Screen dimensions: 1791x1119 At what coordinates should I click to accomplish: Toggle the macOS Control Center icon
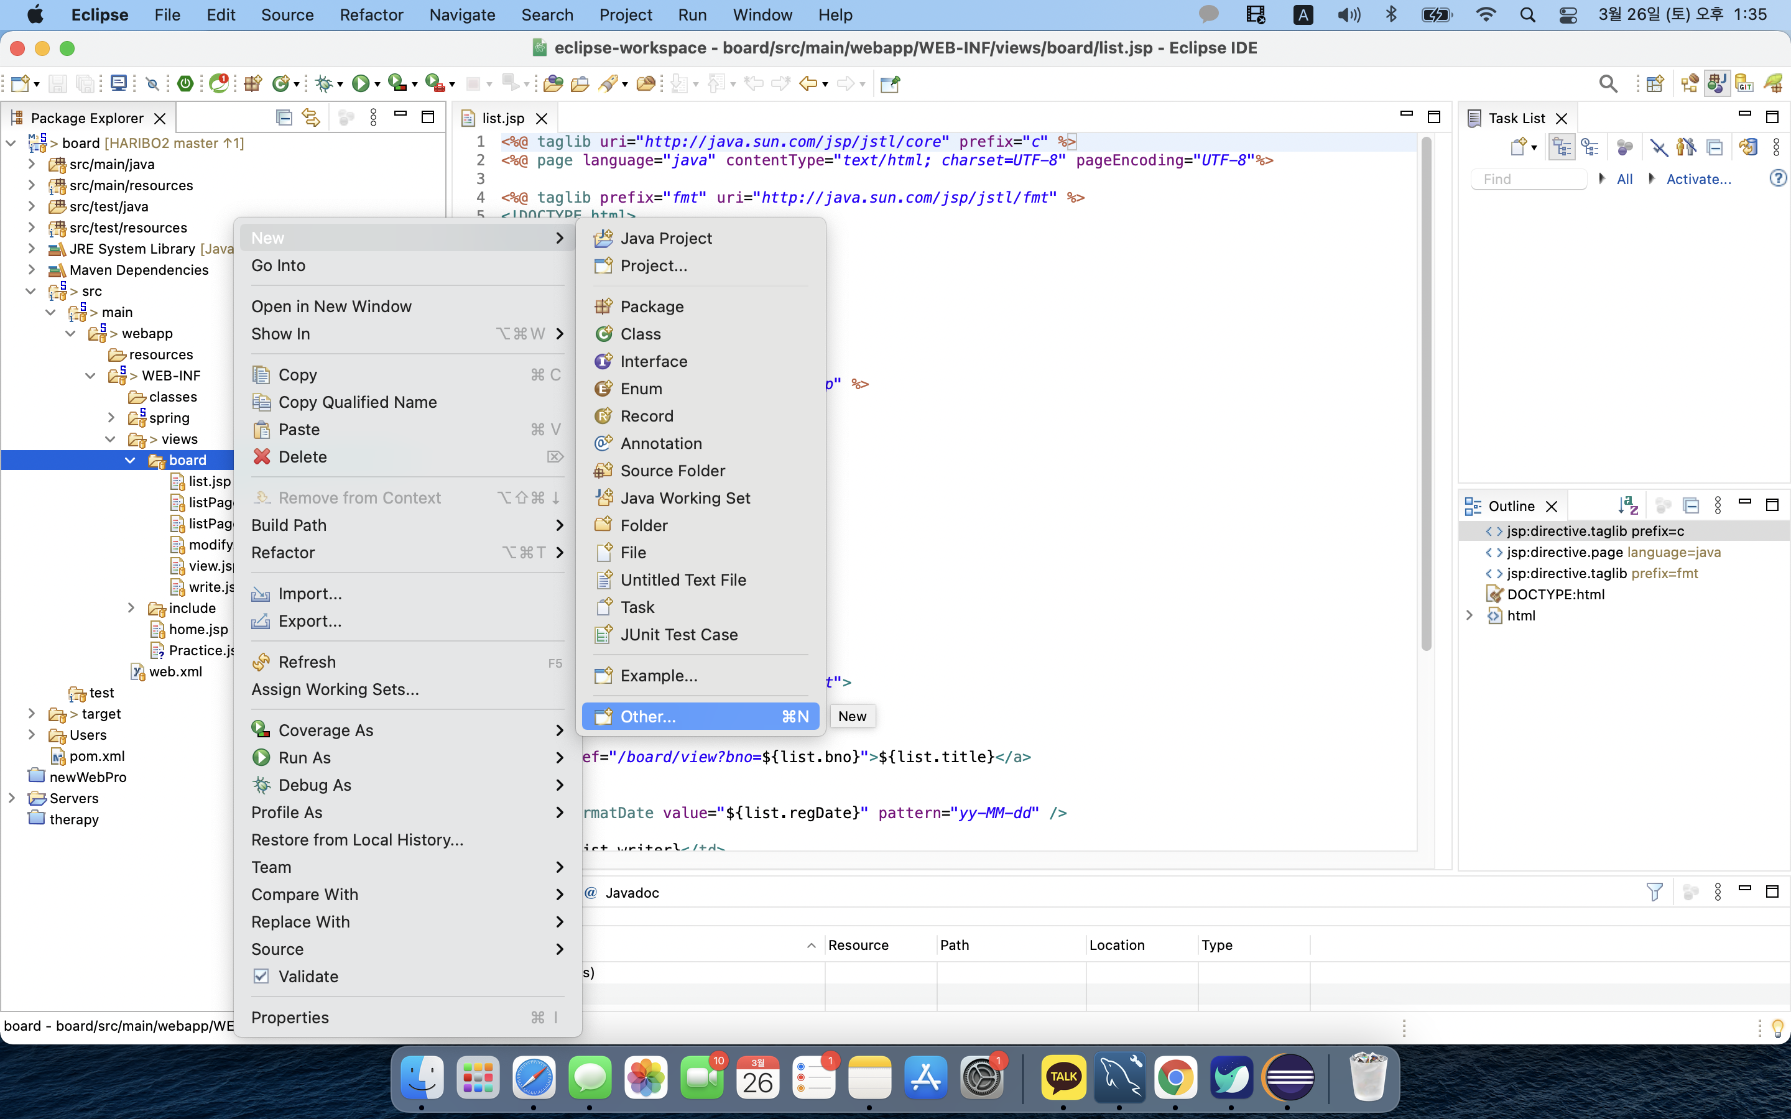(1568, 15)
